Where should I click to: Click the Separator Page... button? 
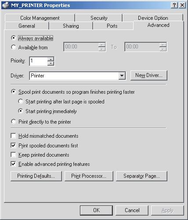(141, 176)
